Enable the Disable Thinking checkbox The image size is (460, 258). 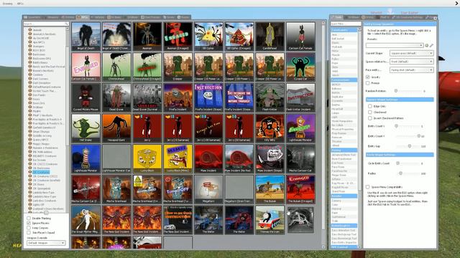pyautogui.click(x=29, y=218)
